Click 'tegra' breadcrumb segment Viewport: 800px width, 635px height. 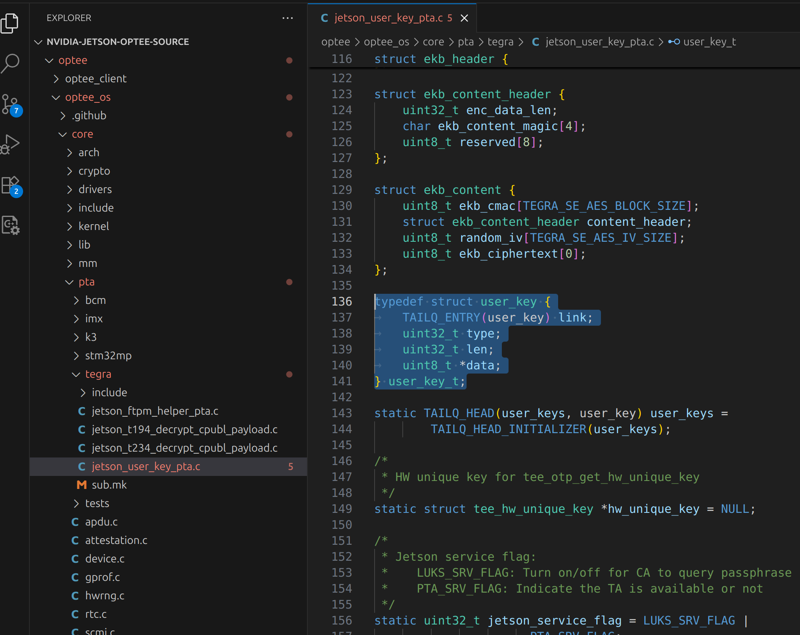point(501,42)
